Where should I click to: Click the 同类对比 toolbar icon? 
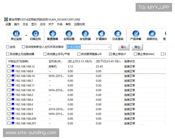coord(152,34)
